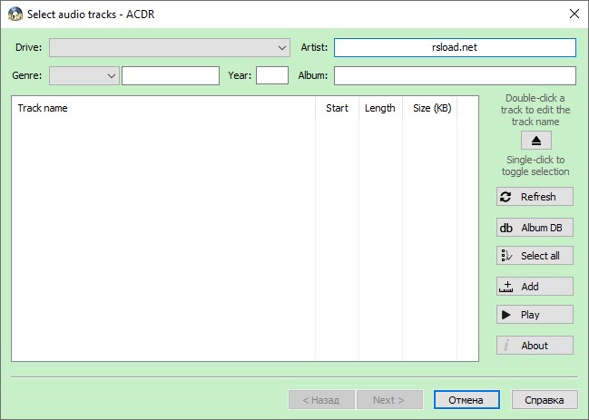
Task: Open the About dialog
Action: (535, 346)
